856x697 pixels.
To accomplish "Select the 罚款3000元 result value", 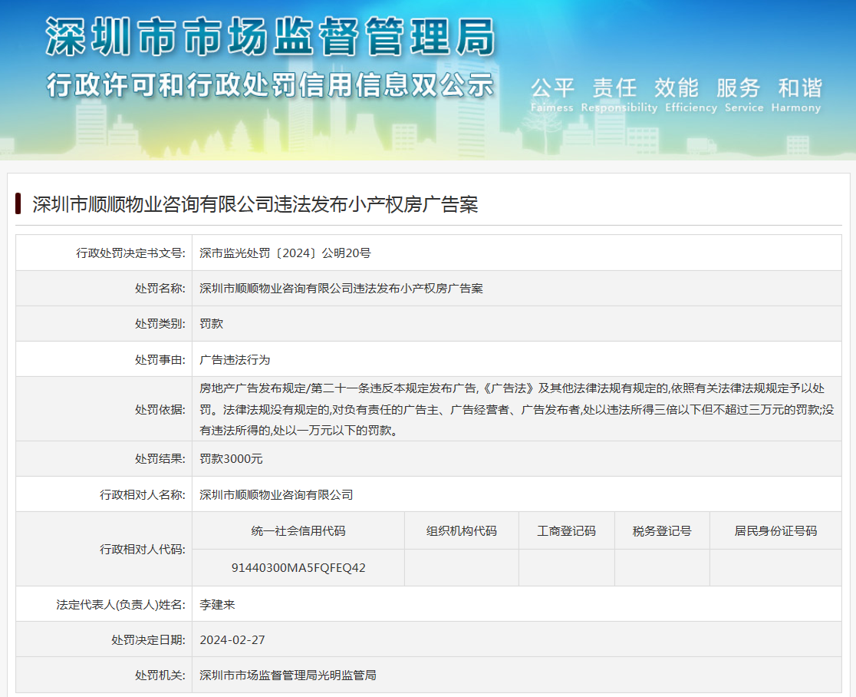I will pos(231,459).
